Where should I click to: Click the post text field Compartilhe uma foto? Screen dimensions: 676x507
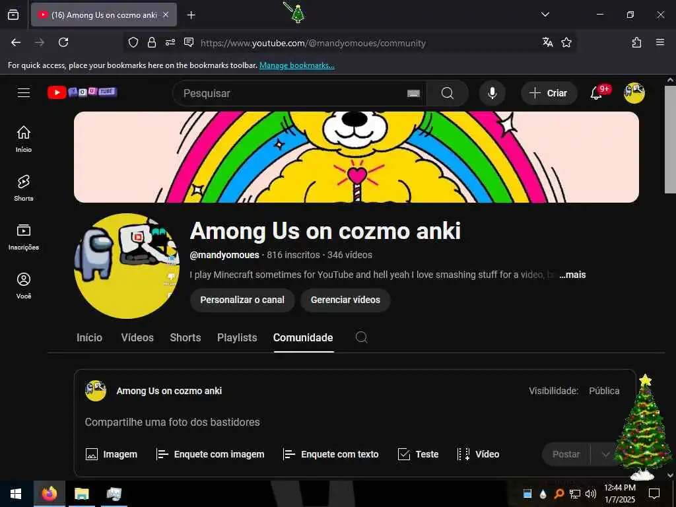point(172,422)
